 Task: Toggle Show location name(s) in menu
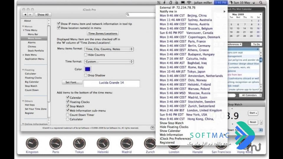[x=58, y=28]
